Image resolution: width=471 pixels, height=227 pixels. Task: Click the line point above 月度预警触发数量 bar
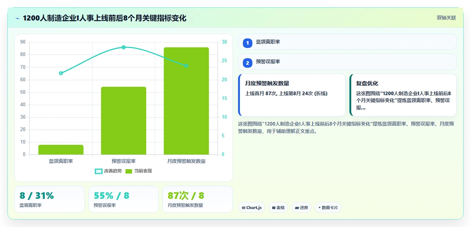pos(186,66)
